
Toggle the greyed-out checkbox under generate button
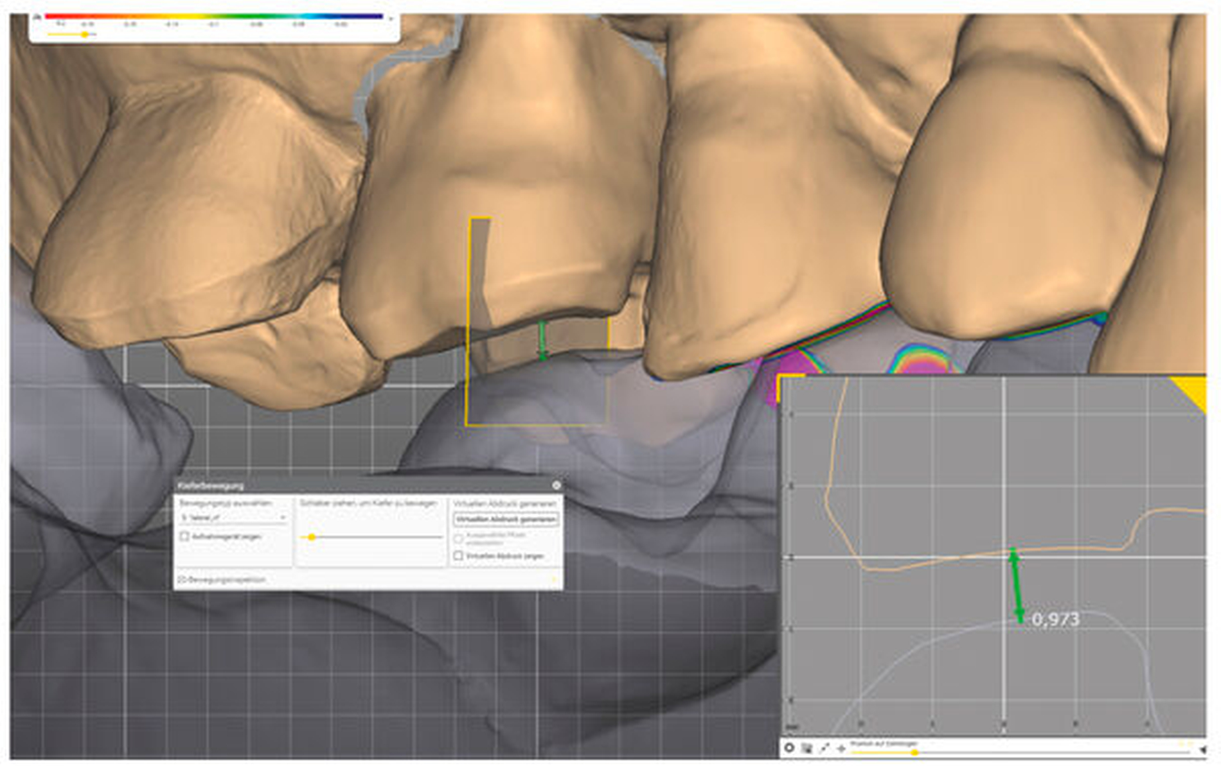coord(458,538)
